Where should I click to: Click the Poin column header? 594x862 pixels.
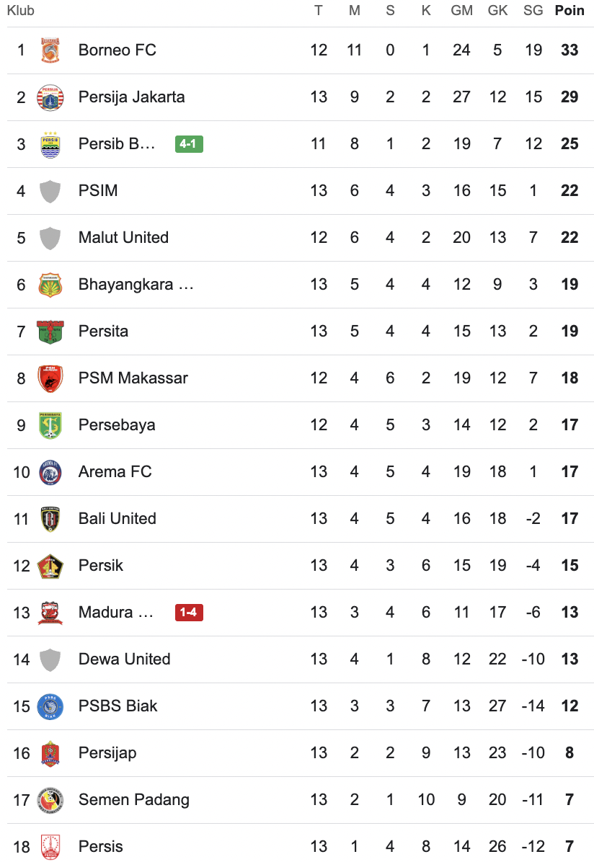(x=569, y=11)
